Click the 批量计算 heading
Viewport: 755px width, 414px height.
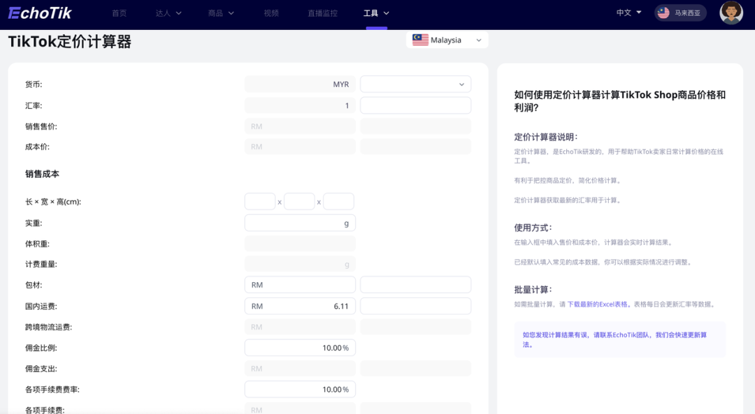click(533, 290)
